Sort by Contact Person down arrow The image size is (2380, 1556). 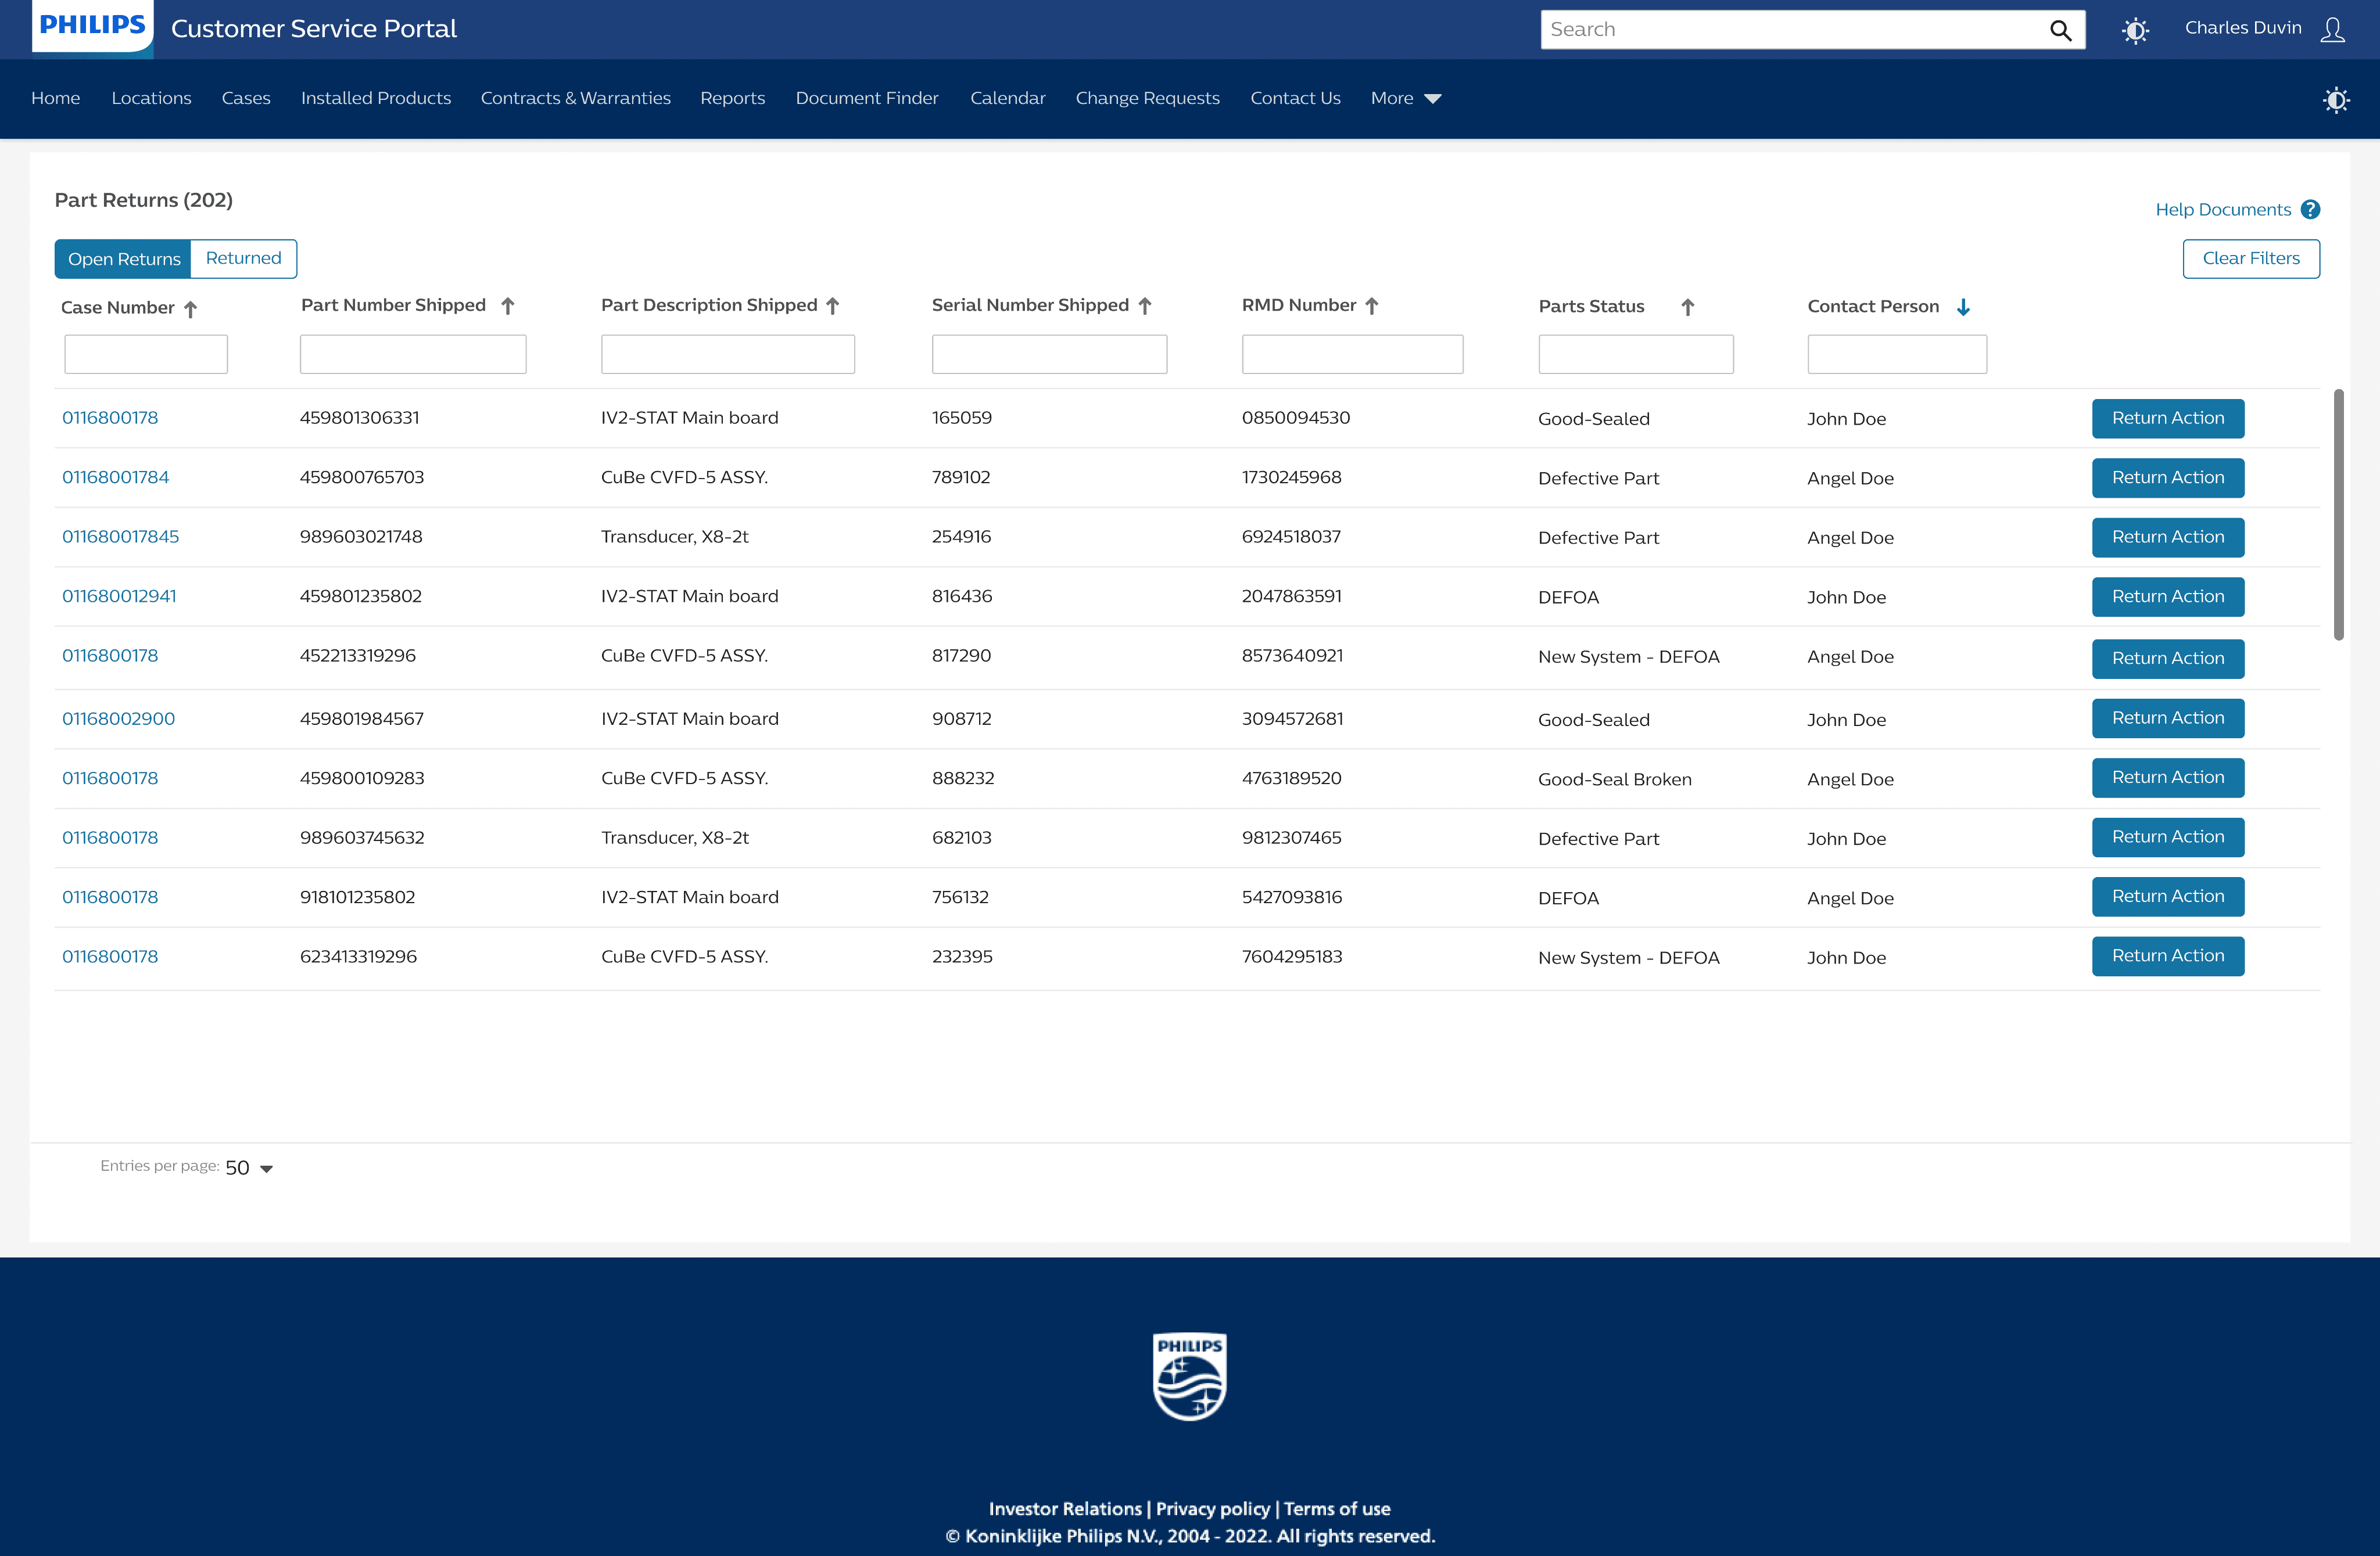(1963, 307)
